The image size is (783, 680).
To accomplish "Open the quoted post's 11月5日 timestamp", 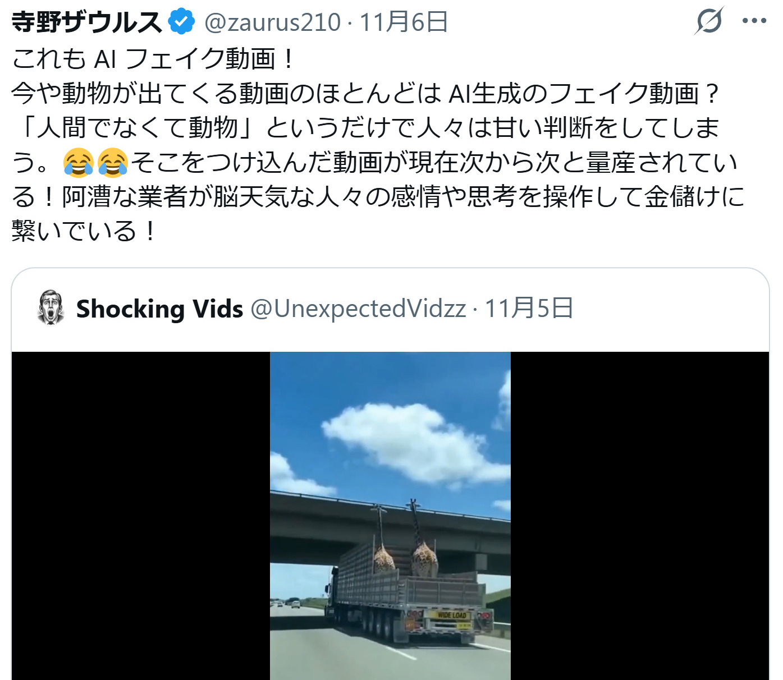I will tap(529, 309).
